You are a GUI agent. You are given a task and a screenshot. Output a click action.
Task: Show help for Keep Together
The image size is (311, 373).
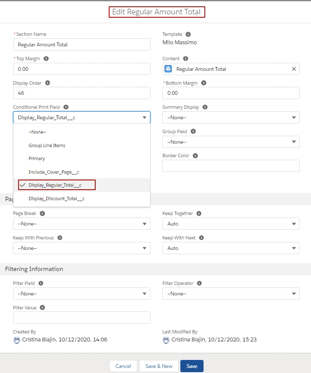point(199,213)
